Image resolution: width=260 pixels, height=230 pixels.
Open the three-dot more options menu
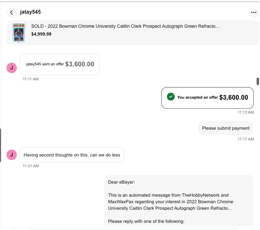click(x=253, y=12)
